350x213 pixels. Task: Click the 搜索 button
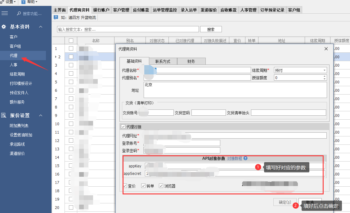click(x=211, y=29)
